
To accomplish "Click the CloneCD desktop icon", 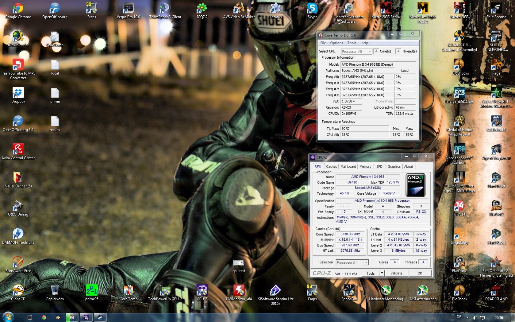I will [x=18, y=293].
